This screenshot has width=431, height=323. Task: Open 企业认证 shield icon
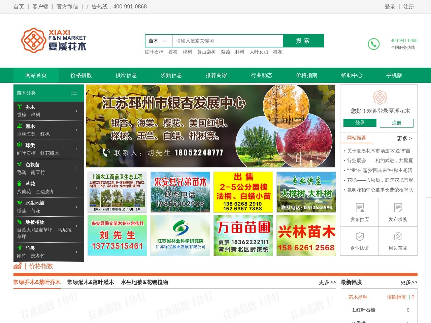pyautogui.click(x=360, y=237)
